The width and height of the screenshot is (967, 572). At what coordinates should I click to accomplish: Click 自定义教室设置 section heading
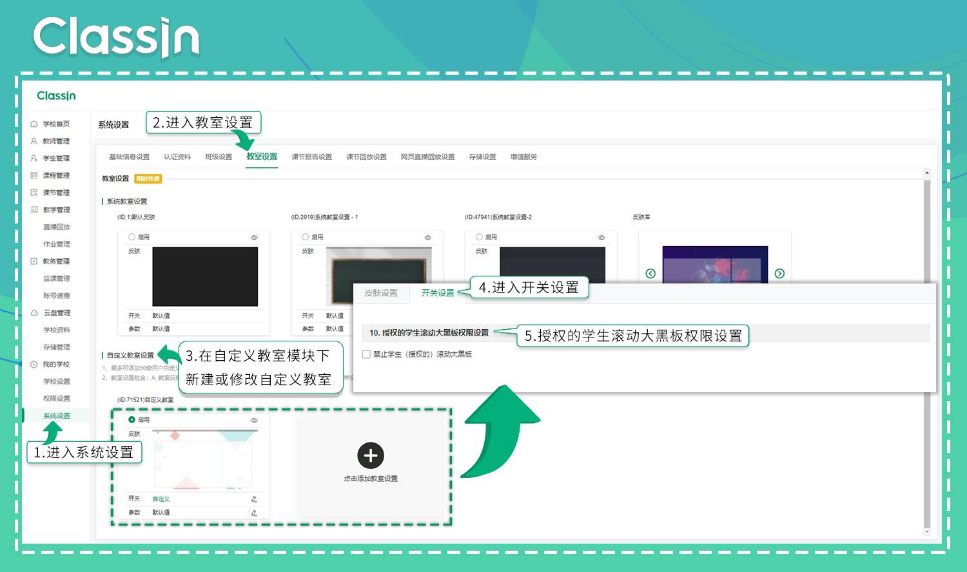(x=130, y=356)
